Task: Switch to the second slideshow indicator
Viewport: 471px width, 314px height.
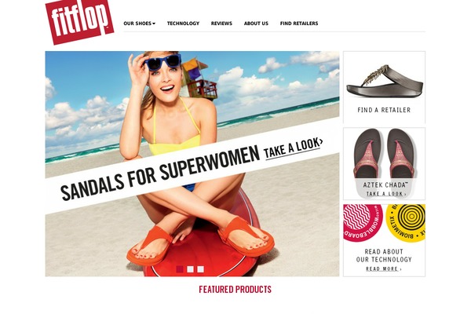Action: pyautogui.click(x=190, y=269)
